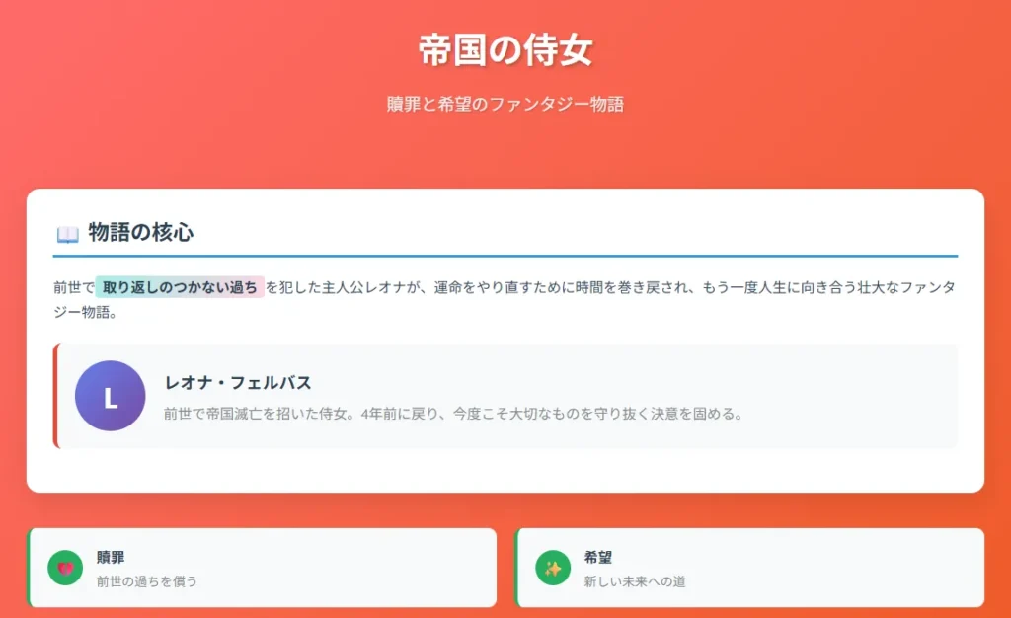Click the green broken heart icon
The width and height of the screenshot is (1011, 618).
pyautogui.click(x=65, y=568)
